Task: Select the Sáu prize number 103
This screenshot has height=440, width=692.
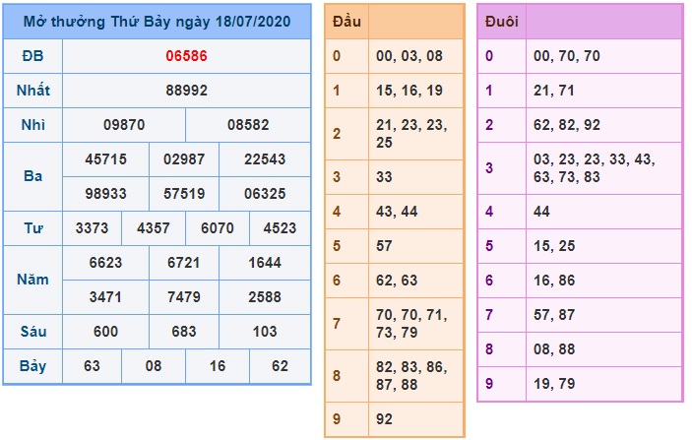Action: [265, 332]
